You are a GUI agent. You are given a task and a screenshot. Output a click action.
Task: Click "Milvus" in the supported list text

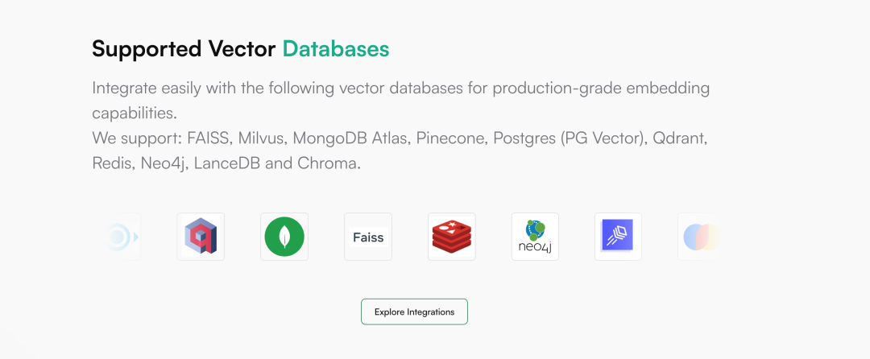[260, 138]
